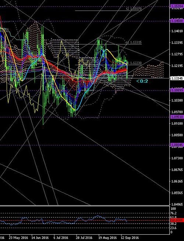Viewport: 184px width, 241px height.
Task: Click the red 50.0000 RSI level label
Action: coord(177,220)
